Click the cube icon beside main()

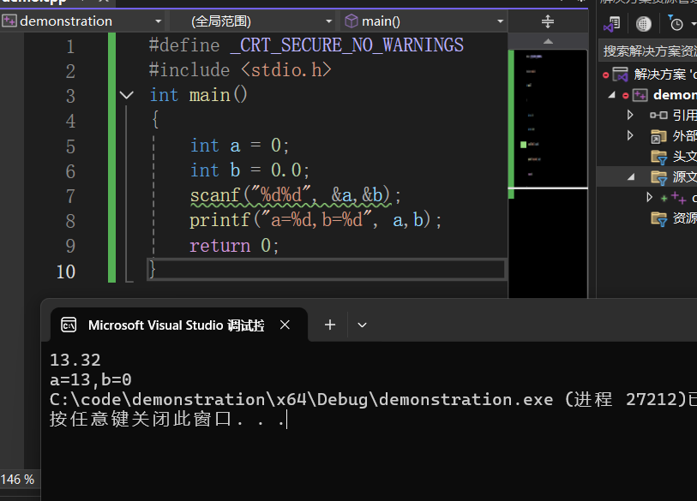pyautogui.click(x=352, y=21)
